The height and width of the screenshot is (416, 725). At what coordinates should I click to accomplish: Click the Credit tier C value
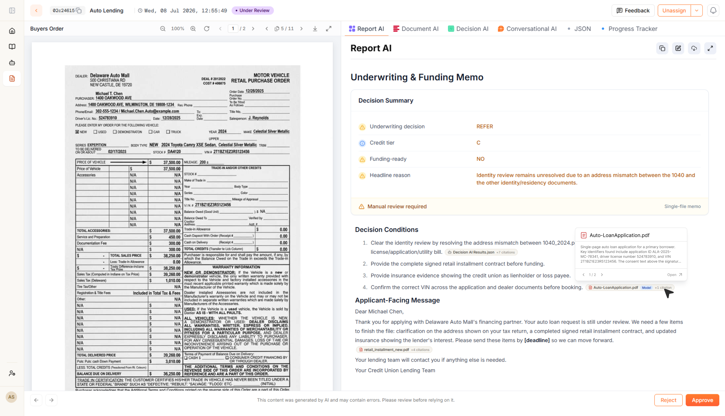click(478, 143)
